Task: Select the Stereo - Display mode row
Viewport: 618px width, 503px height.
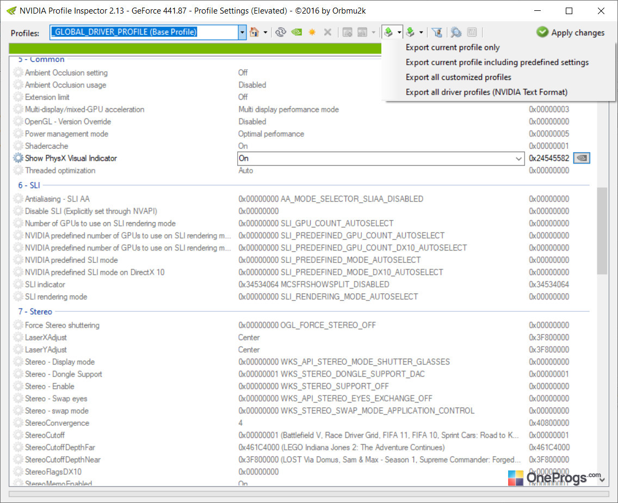Action: pyautogui.click(x=302, y=362)
